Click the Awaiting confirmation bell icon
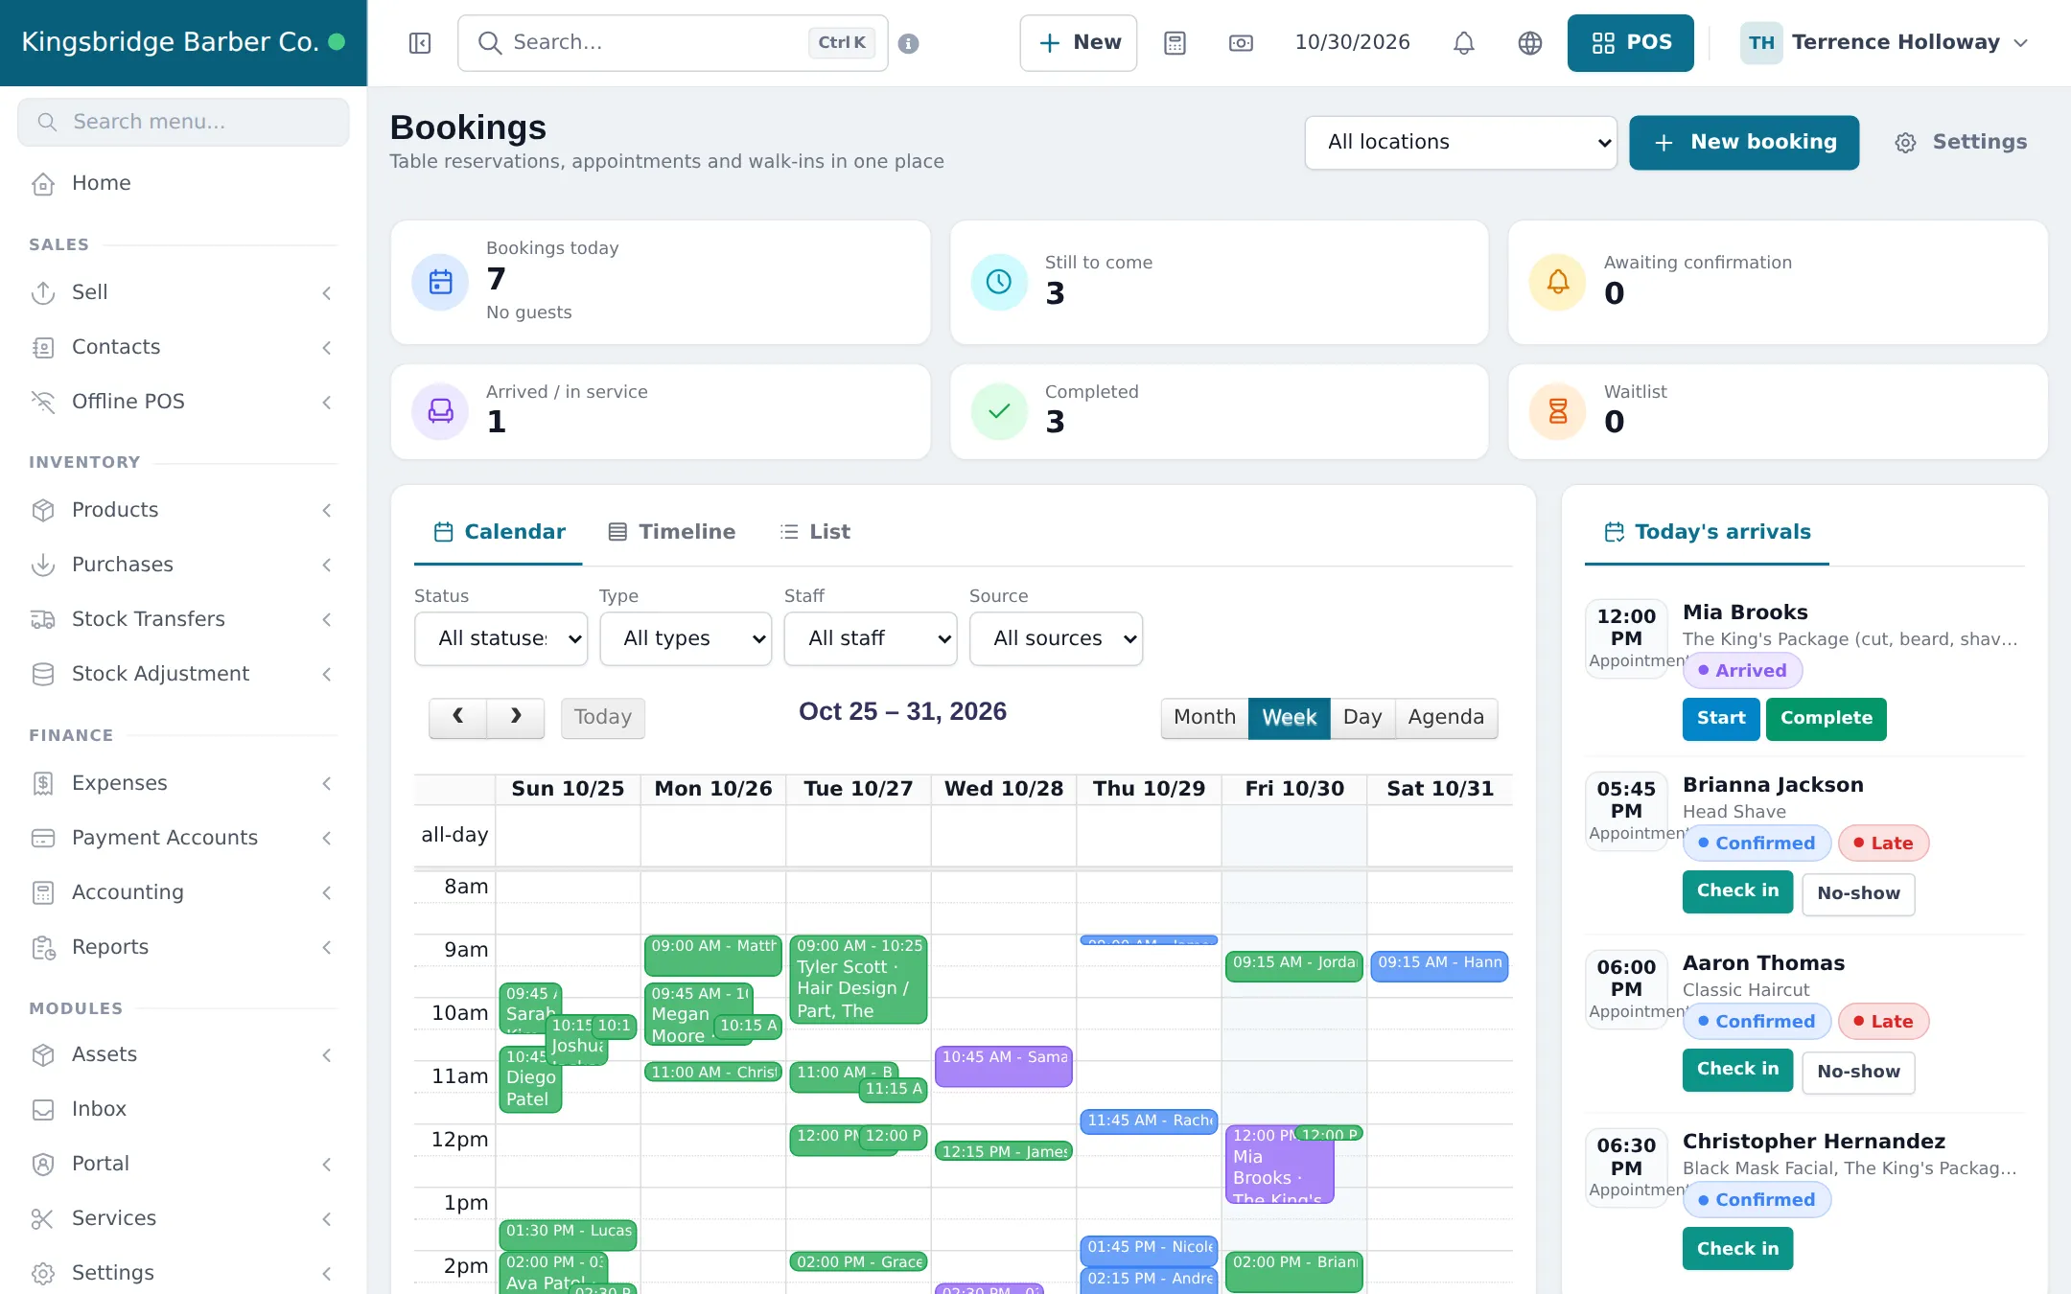The height and width of the screenshot is (1294, 2071). pyautogui.click(x=1558, y=282)
